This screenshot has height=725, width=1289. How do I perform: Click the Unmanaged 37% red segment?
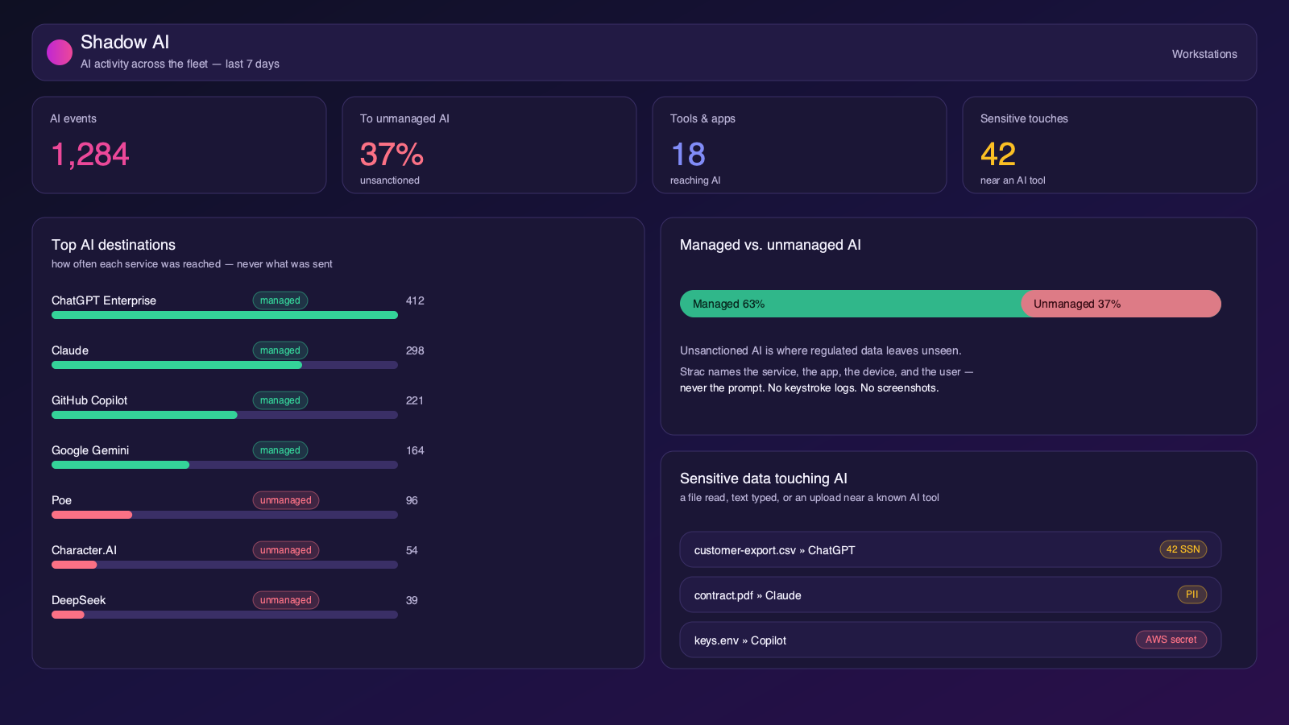tap(1121, 304)
